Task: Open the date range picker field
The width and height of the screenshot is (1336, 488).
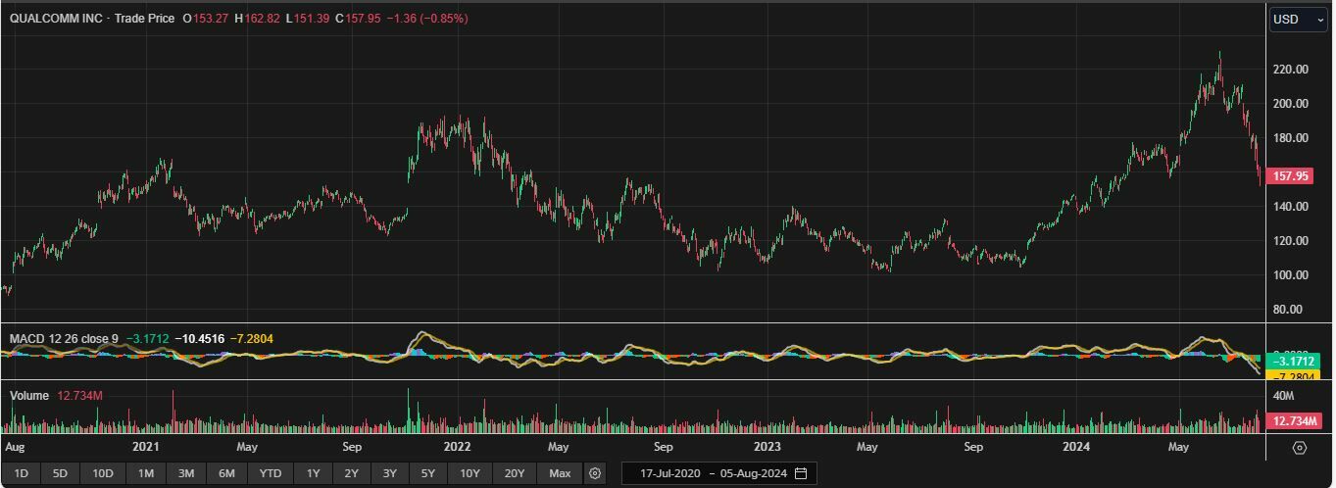Action: (x=718, y=473)
